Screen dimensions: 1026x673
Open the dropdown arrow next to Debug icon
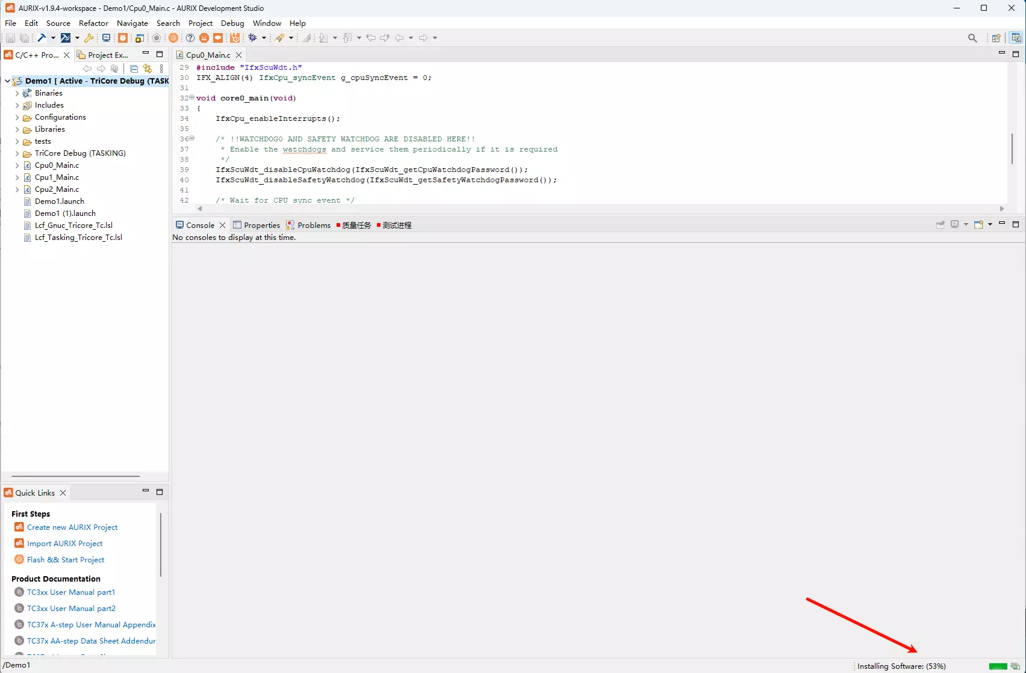(x=264, y=38)
